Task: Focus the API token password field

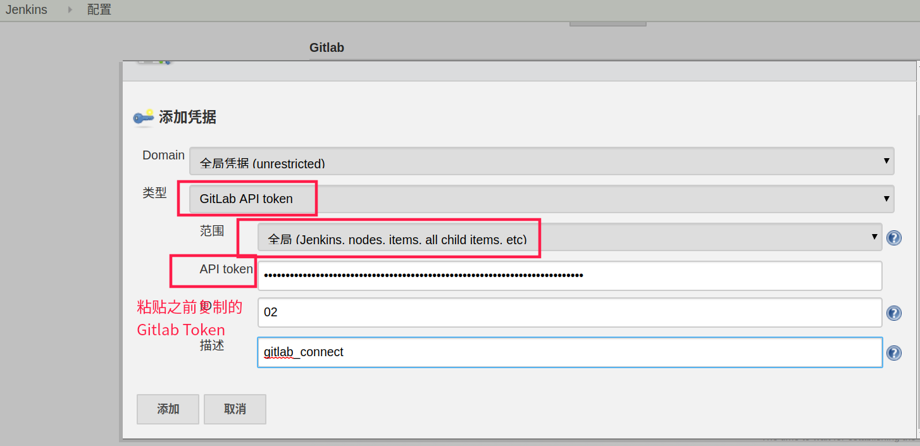Action: tap(569, 275)
